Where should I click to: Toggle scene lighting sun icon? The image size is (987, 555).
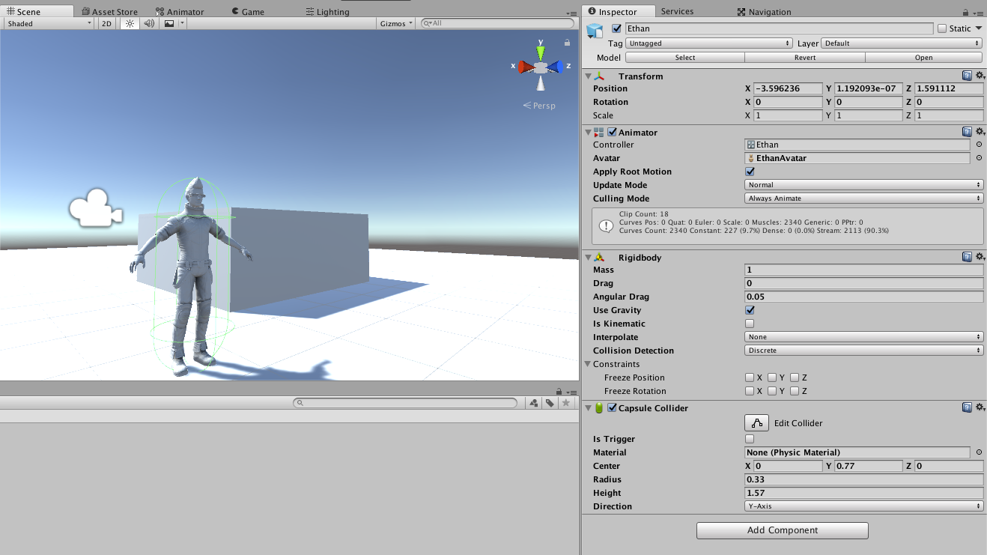pos(130,23)
